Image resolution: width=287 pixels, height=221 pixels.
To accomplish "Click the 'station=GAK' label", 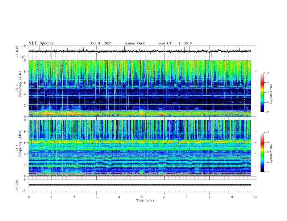I will pos(134,43).
